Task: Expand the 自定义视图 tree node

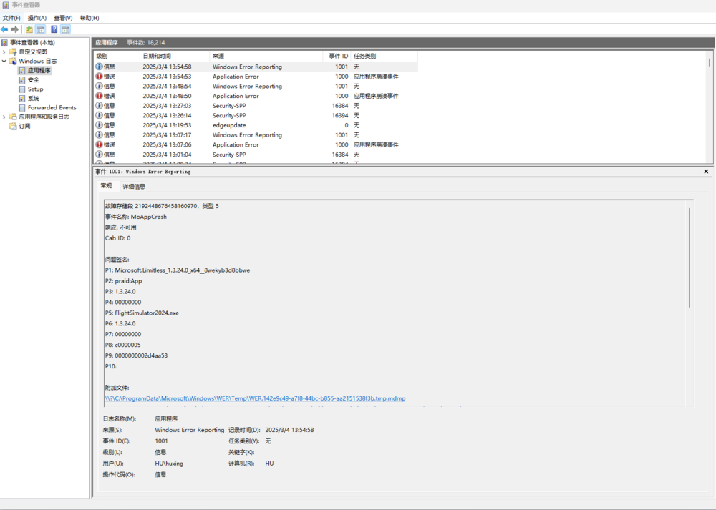Action: click(x=4, y=52)
